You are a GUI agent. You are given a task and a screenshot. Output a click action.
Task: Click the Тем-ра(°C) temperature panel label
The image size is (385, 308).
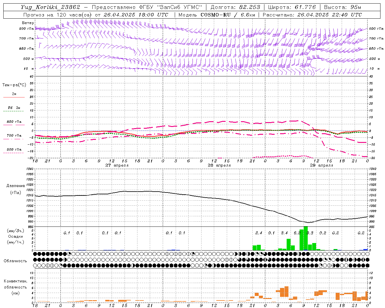tap(14, 85)
